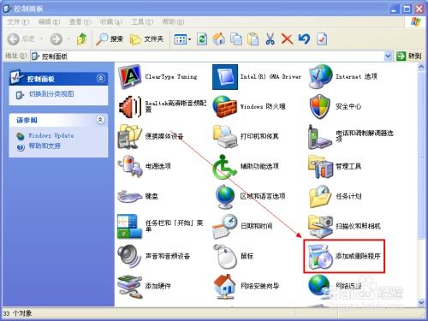Open the Views button dropdown in toolbar
Screen dimensions: 428x321
coord(182,39)
